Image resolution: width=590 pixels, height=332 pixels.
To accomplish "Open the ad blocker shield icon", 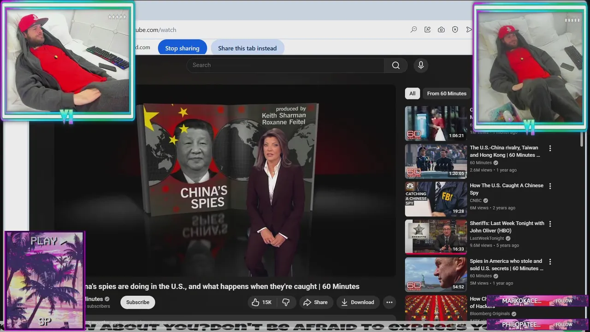I will point(455,30).
